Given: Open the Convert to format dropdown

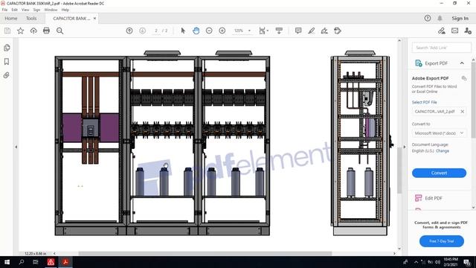Looking at the screenshot, I should (x=439, y=133).
